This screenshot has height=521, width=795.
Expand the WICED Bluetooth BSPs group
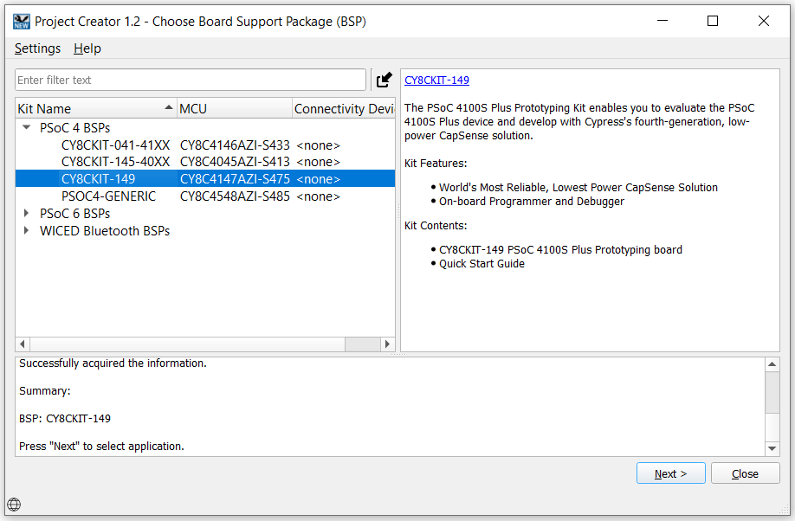tap(26, 230)
